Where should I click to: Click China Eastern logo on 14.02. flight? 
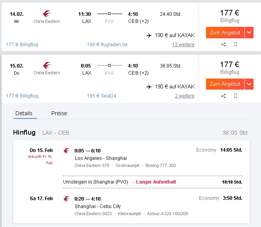[x=47, y=14]
